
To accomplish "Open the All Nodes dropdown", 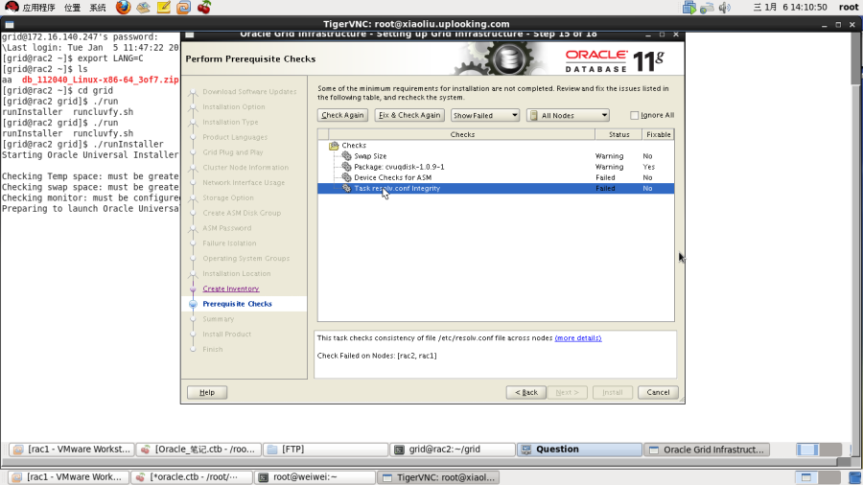I will [x=568, y=115].
